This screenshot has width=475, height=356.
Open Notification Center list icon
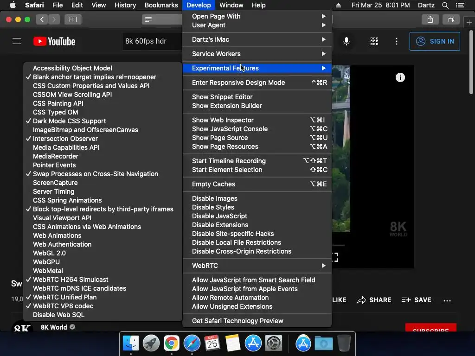[x=460, y=5]
